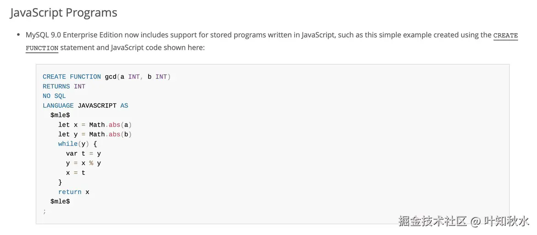This screenshot has height=235, width=537.
Task: Click the 'NO SQL' code line
Action: [54, 96]
